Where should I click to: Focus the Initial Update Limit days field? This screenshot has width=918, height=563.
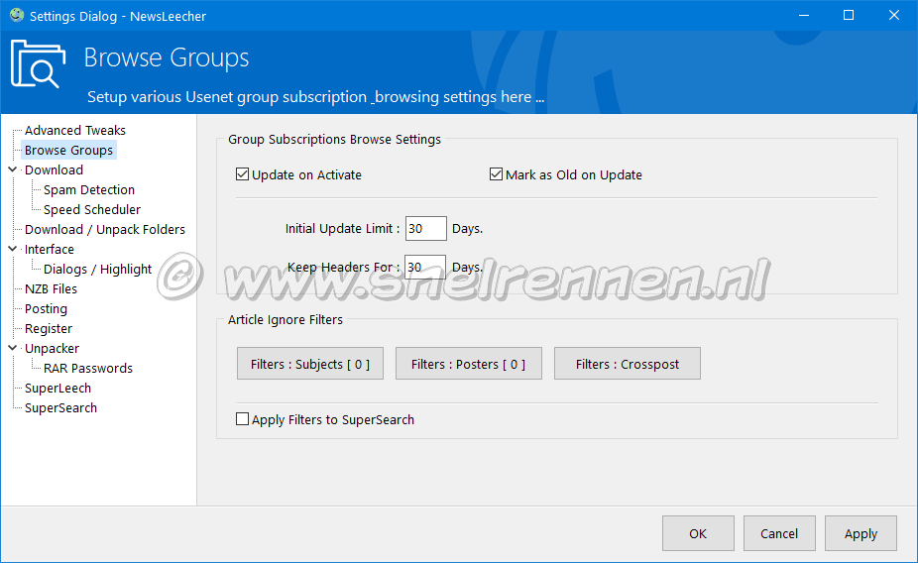[425, 228]
